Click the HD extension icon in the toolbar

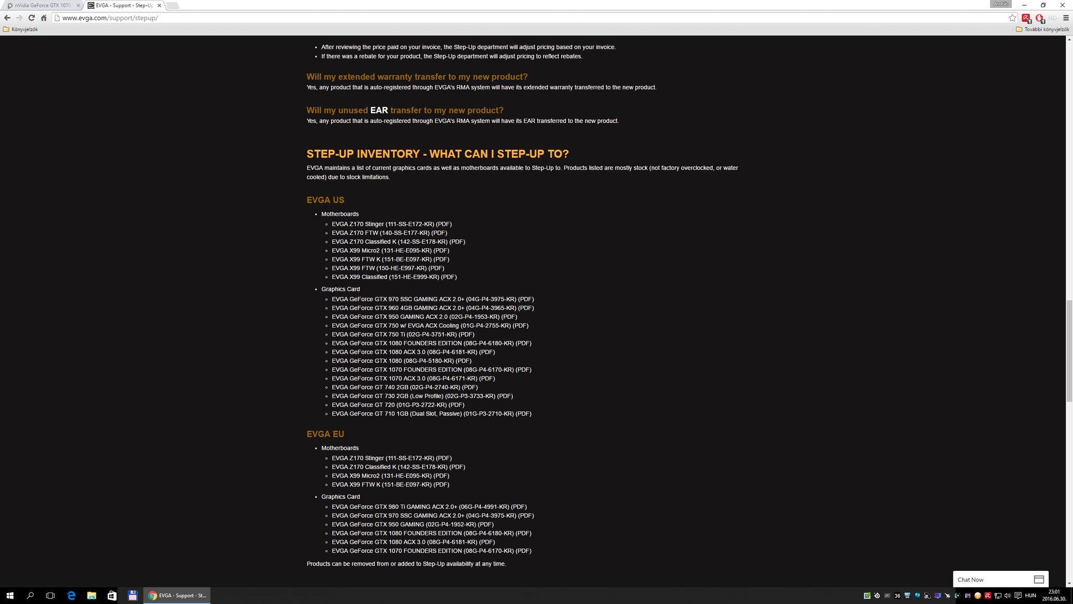(x=1052, y=18)
